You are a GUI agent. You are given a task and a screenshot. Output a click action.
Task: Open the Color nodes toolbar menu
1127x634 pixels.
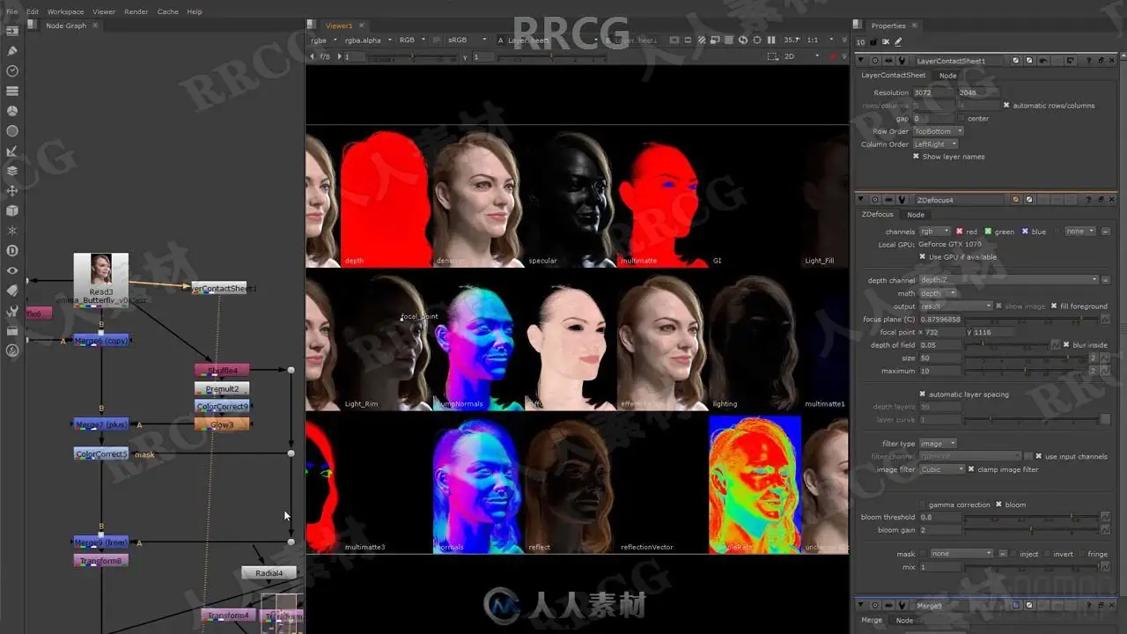coord(12,111)
